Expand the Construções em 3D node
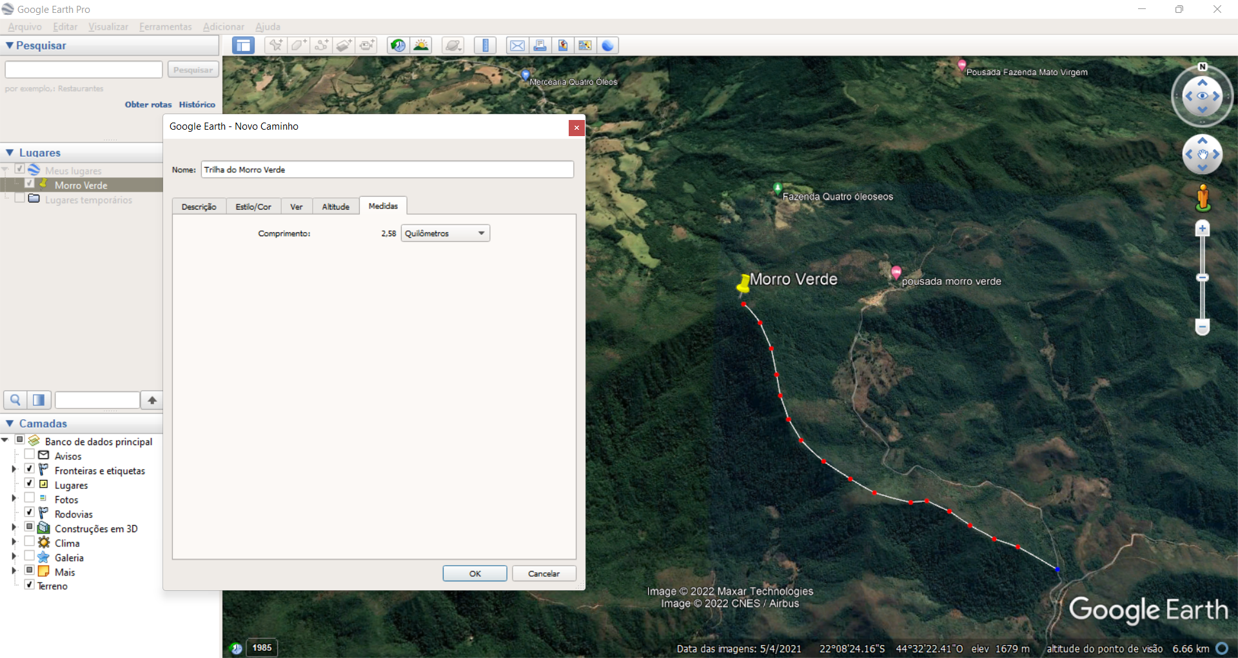Image resolution: width=1238 pixels, height=658 pixels. coord(14,527)
